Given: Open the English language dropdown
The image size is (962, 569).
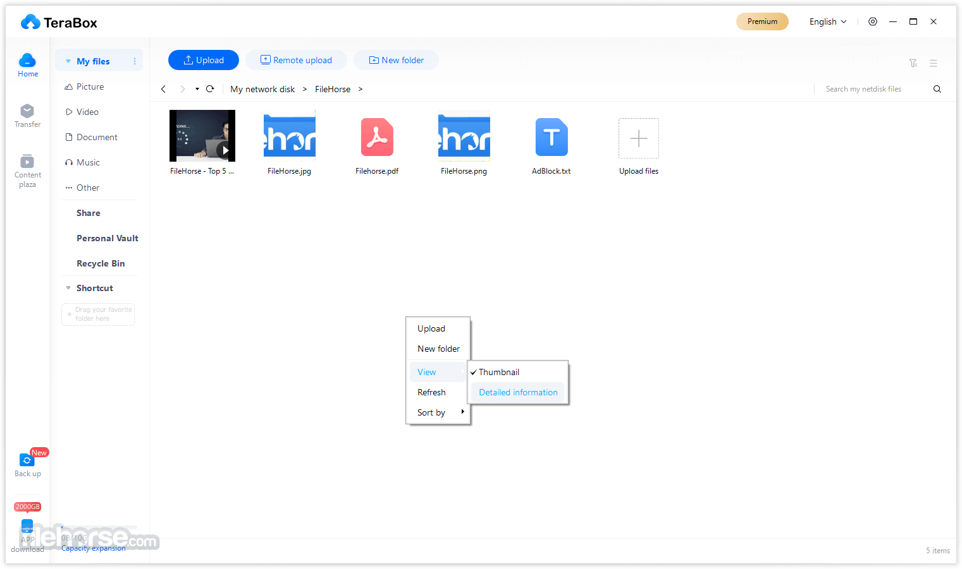Looking at the screenshot, I should click(x=828, y=21).
